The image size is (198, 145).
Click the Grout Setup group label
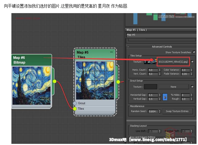tap(136, 81)
